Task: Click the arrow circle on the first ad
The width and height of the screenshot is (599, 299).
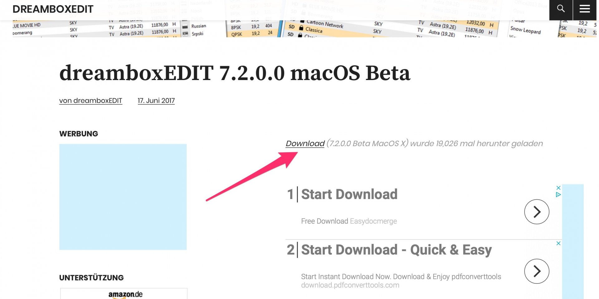Action: pos(537,212)
